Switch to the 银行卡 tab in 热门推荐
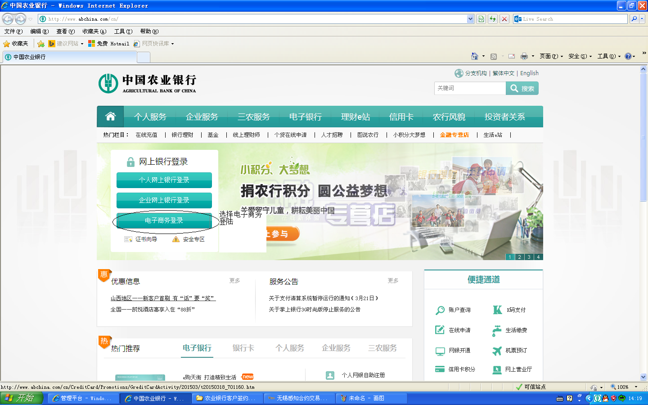Image resolution: width=648 pixels, height=405 pixels. pyautogui.click(x=243, y=348)
